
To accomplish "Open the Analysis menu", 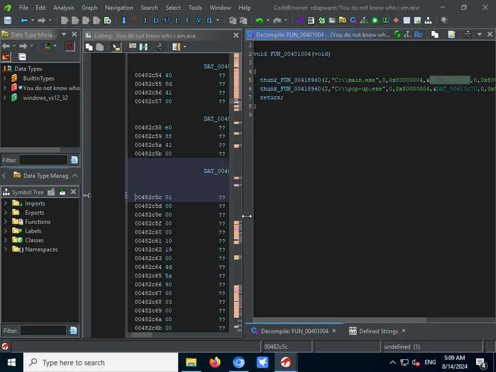I will coord(63,8).
